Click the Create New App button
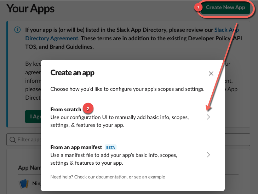This screenshot has height=194, width=258. pos(225,7)
